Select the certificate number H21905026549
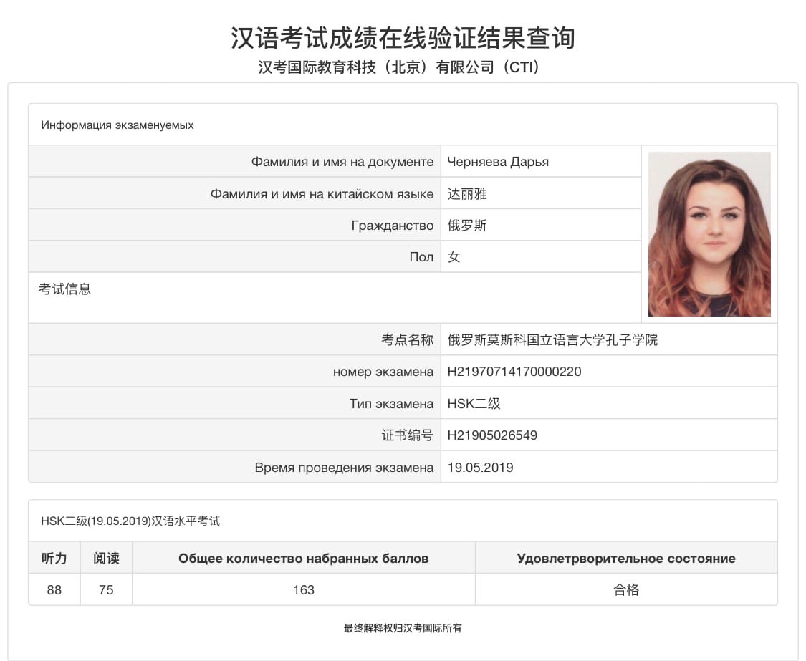The image size is (806, 661). [492, 435]
